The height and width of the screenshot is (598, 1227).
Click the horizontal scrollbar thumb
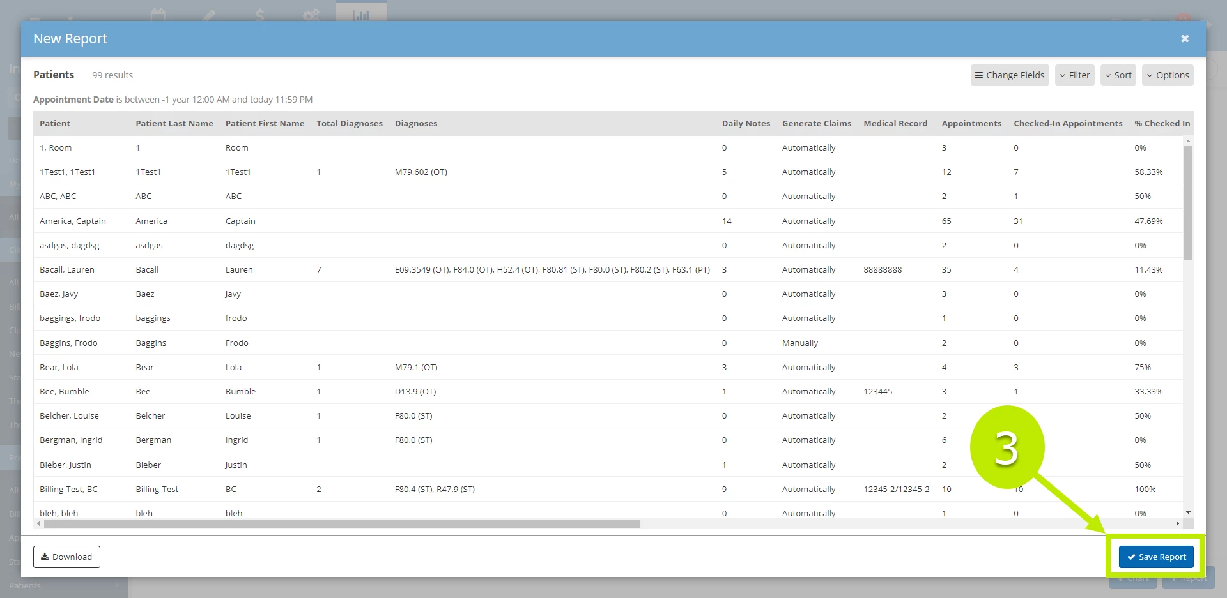point(342,523)
